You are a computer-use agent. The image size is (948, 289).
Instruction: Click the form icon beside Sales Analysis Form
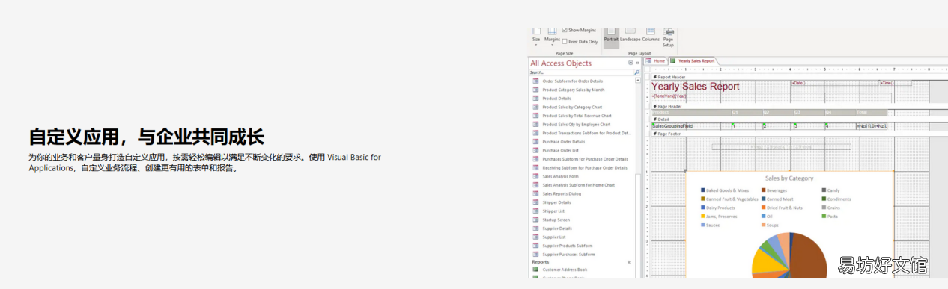[535, 176]
